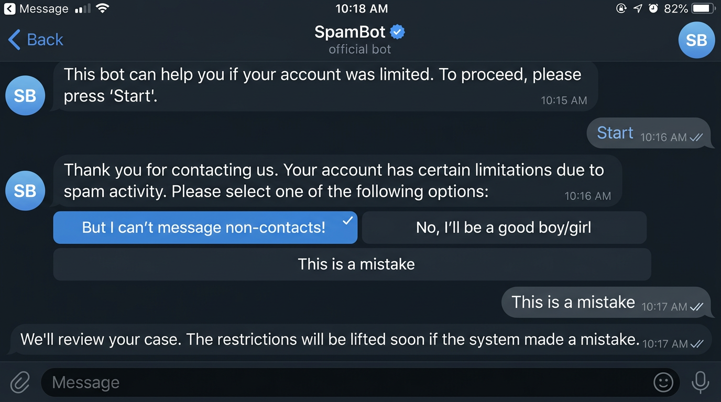Screen dimensions: 721x402
Task: Tap the sent 'Start' message bubble
Action: point(614,133)
